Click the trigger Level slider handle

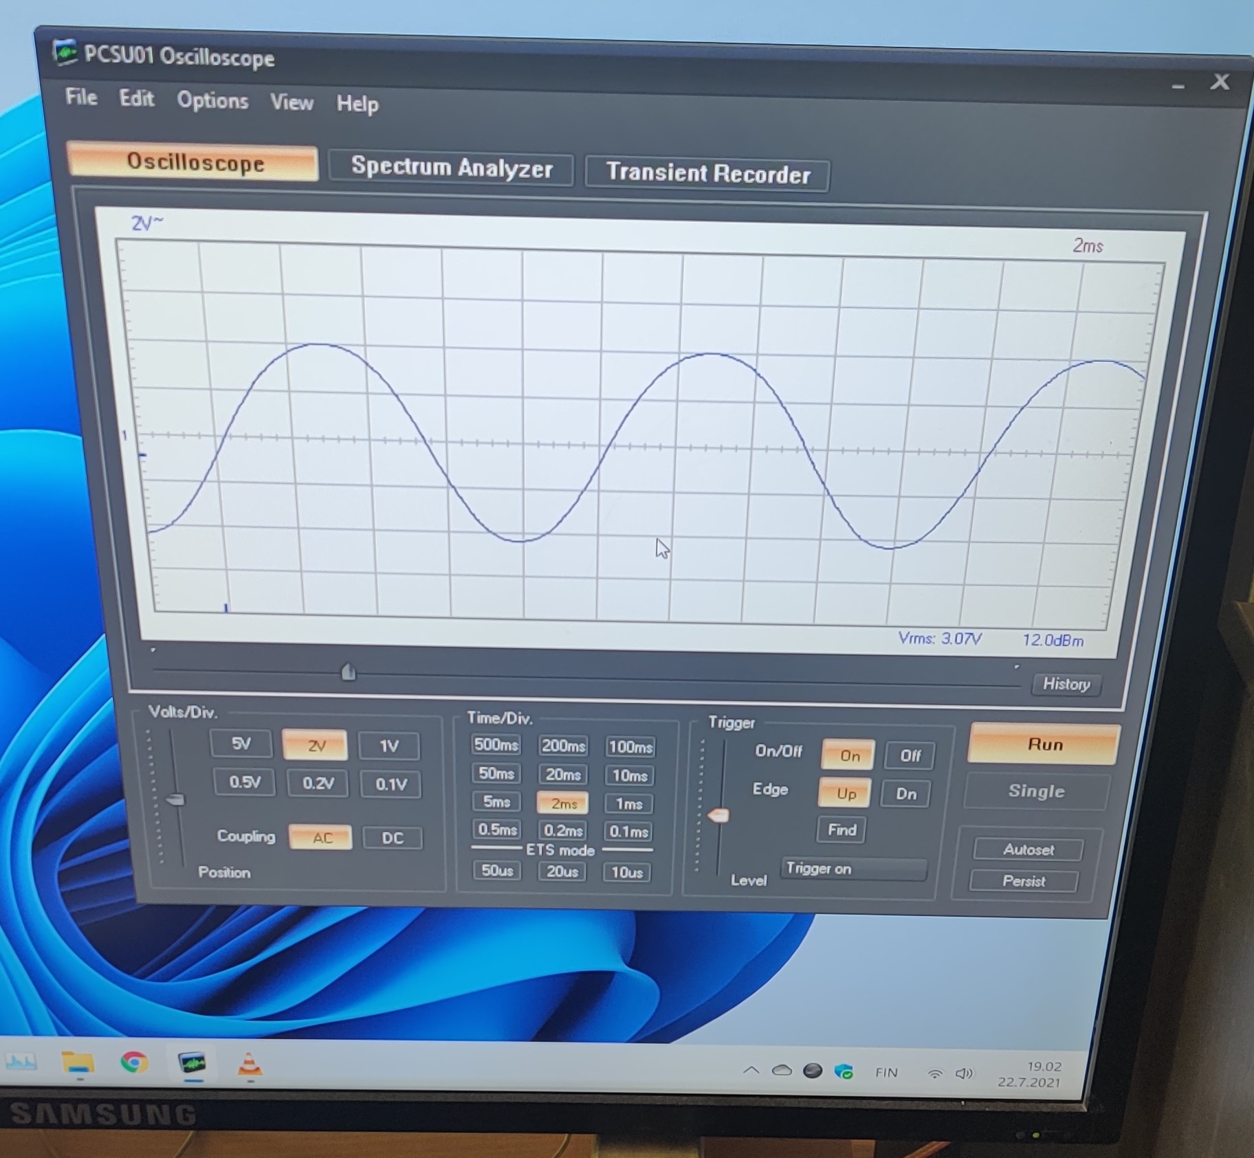click(x=718, y=816)
